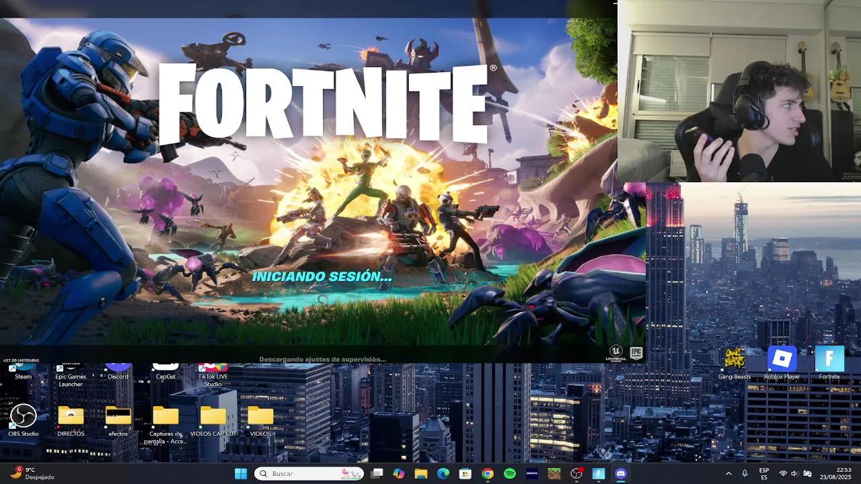Click the webcam overlay of streamer
This screenshot has height=484, width=861.
739,91
